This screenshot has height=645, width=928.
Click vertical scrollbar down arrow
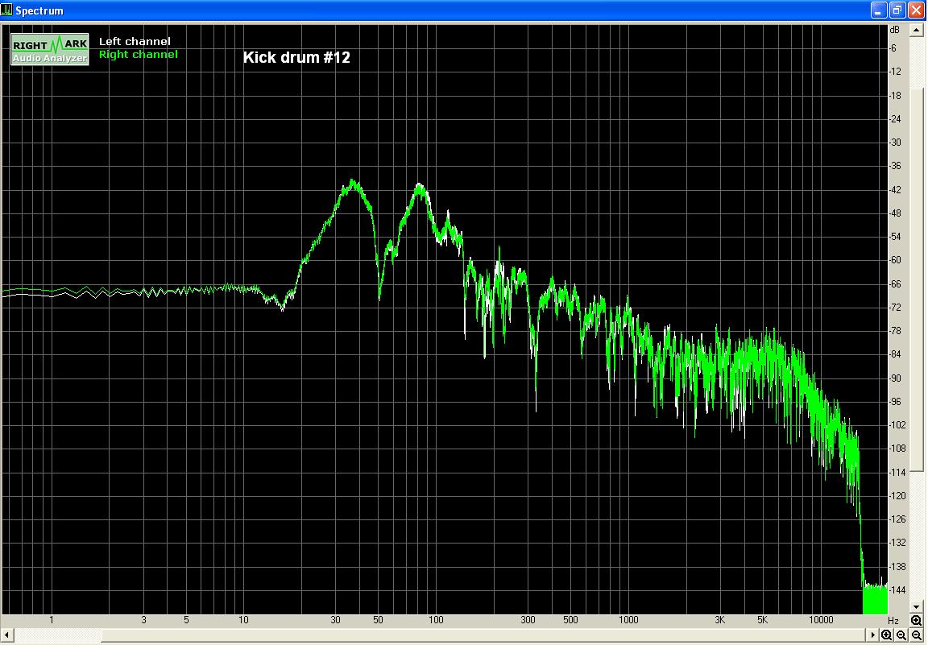point(917,606)
